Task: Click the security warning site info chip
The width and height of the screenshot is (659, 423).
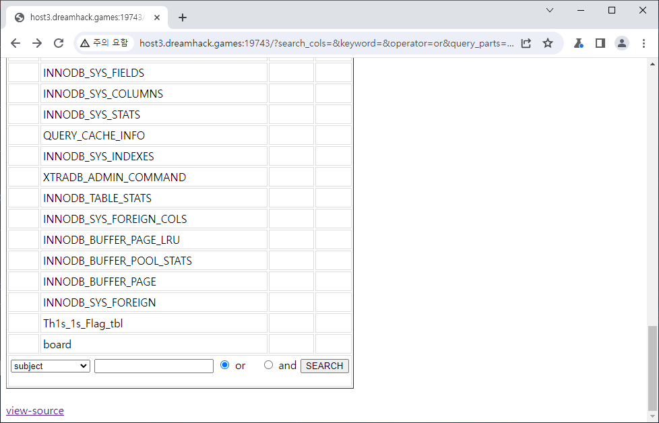Action: click(104, 43)
